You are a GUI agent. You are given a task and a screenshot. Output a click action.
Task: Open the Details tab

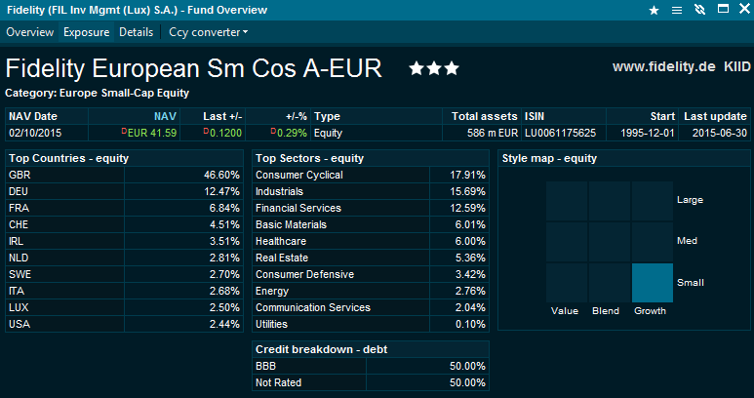pyautogui.click(x=137, y=32)
